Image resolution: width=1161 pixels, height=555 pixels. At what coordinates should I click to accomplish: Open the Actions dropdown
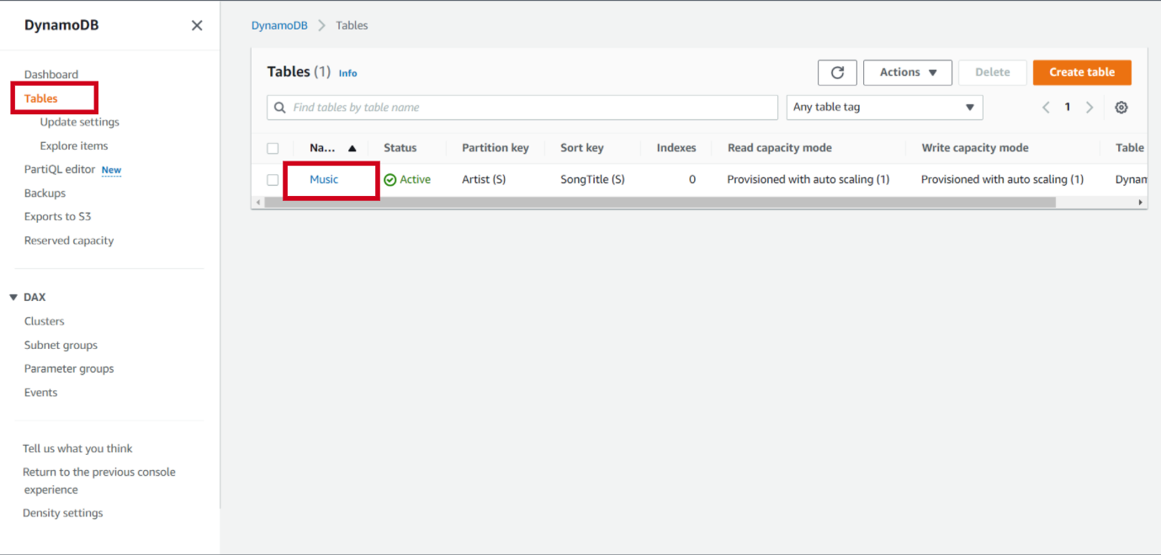(x=908, y=72)
